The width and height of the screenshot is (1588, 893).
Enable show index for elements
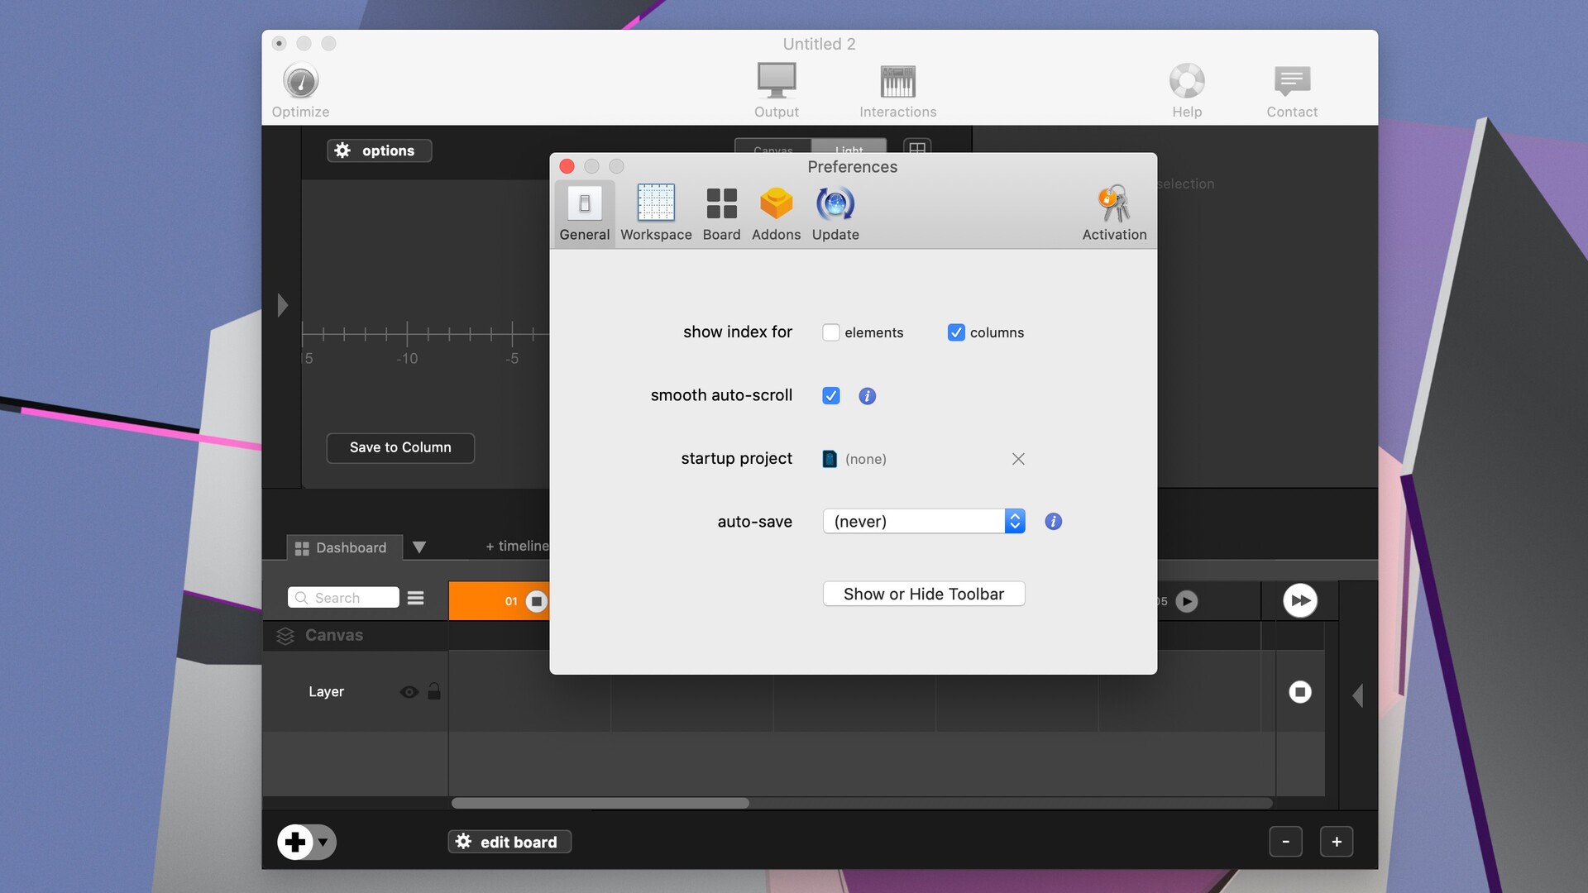pyautogui.click(x=831, y=332)
